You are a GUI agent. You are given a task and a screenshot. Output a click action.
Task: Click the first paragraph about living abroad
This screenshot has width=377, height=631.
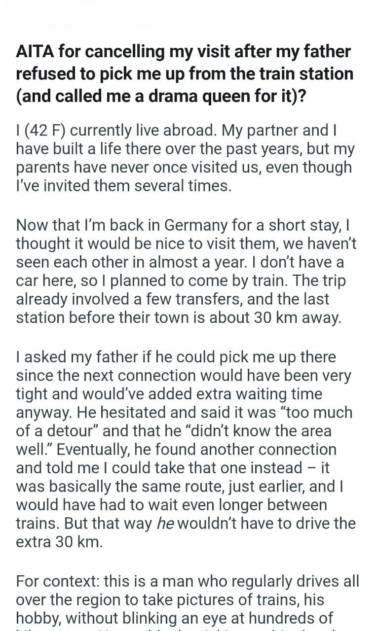point(184,158)
